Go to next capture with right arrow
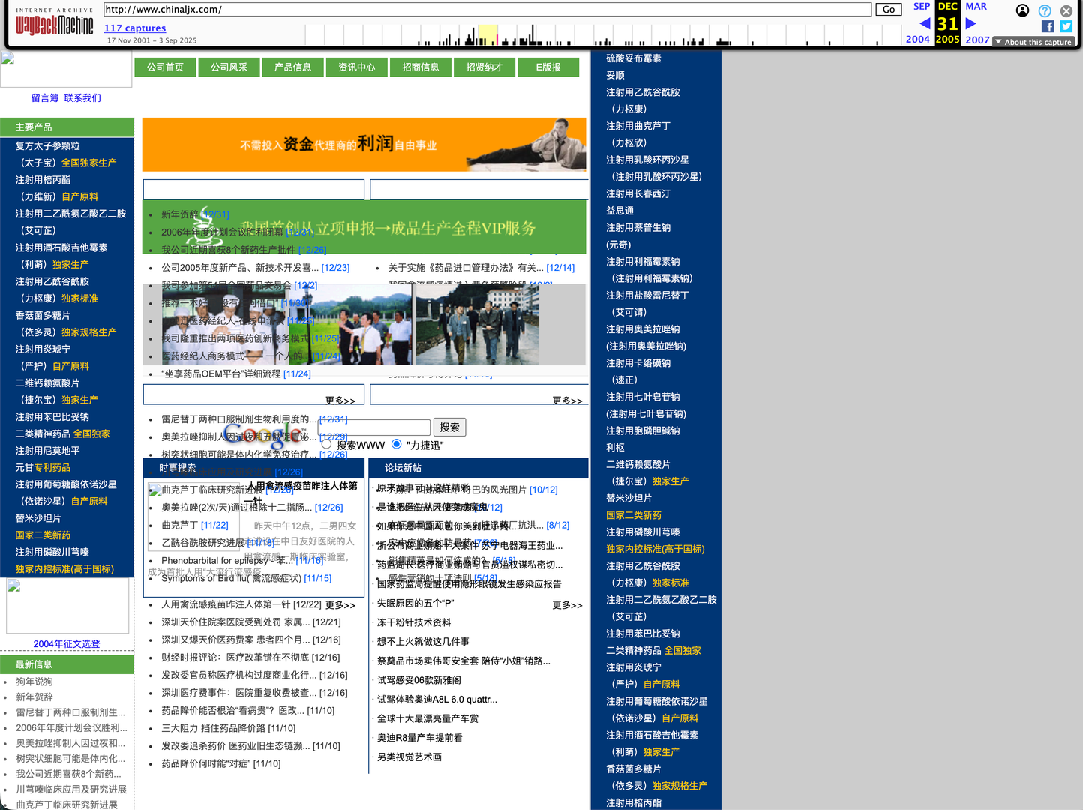Image resolution: width=1083 pixels, height=810 pixels. tap(970, 23)
